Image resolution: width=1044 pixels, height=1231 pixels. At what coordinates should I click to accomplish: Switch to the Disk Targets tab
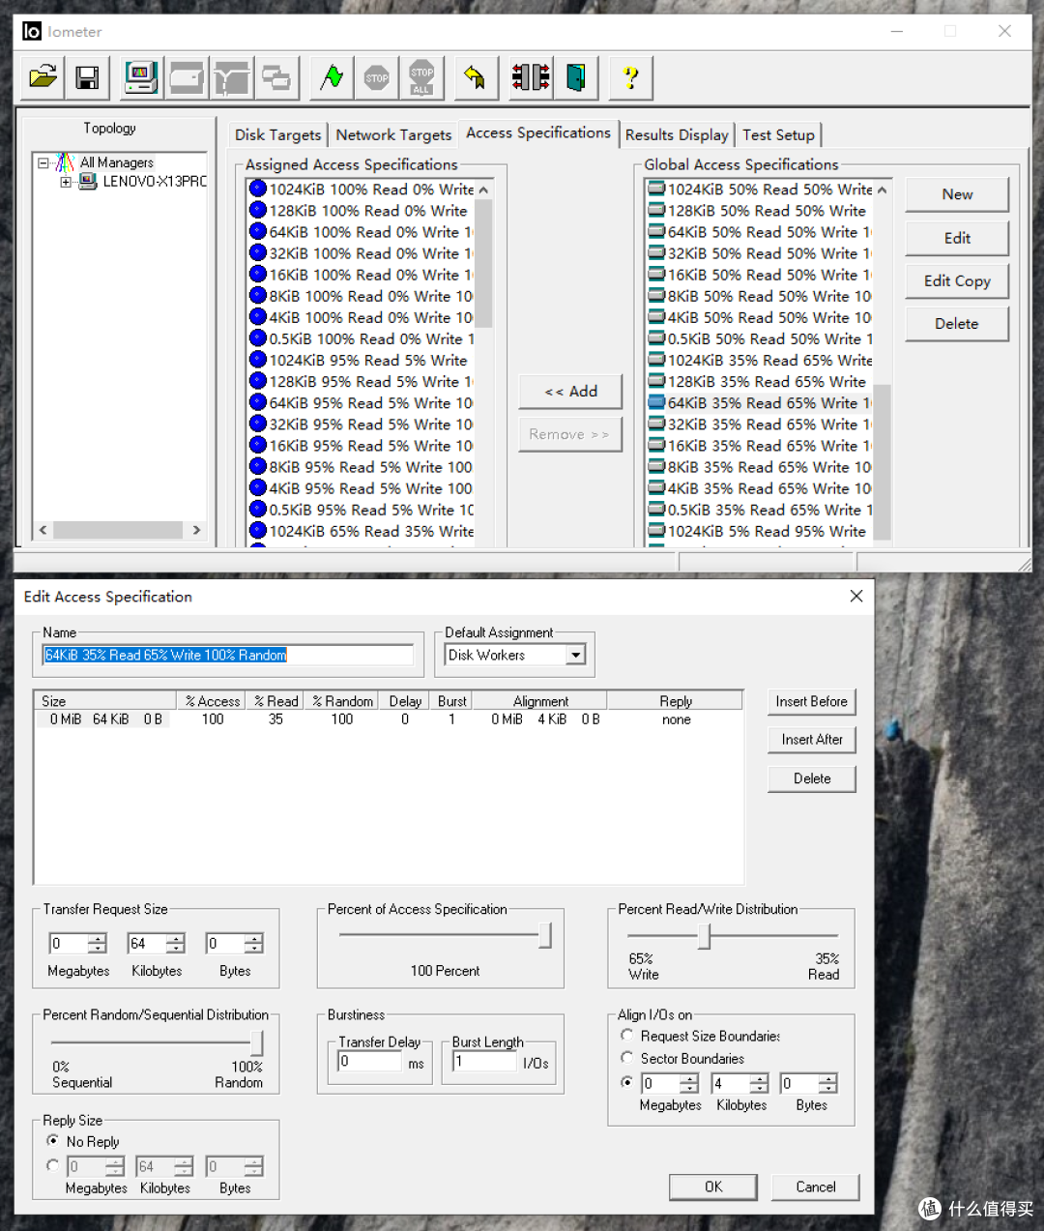(277, 135)
